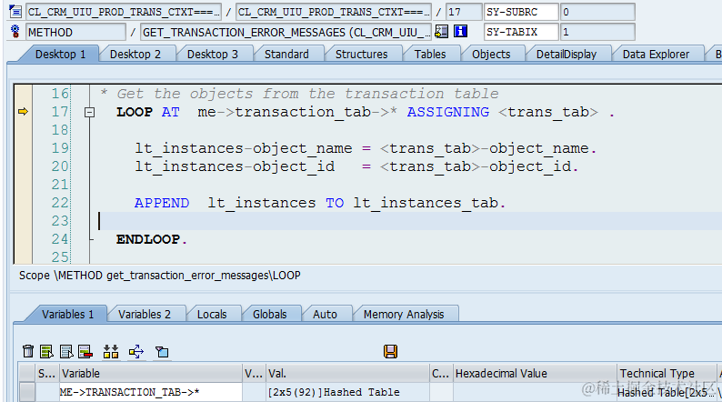
Task: Switch to the Desktop 2 tab
Action: coord(135,55)
